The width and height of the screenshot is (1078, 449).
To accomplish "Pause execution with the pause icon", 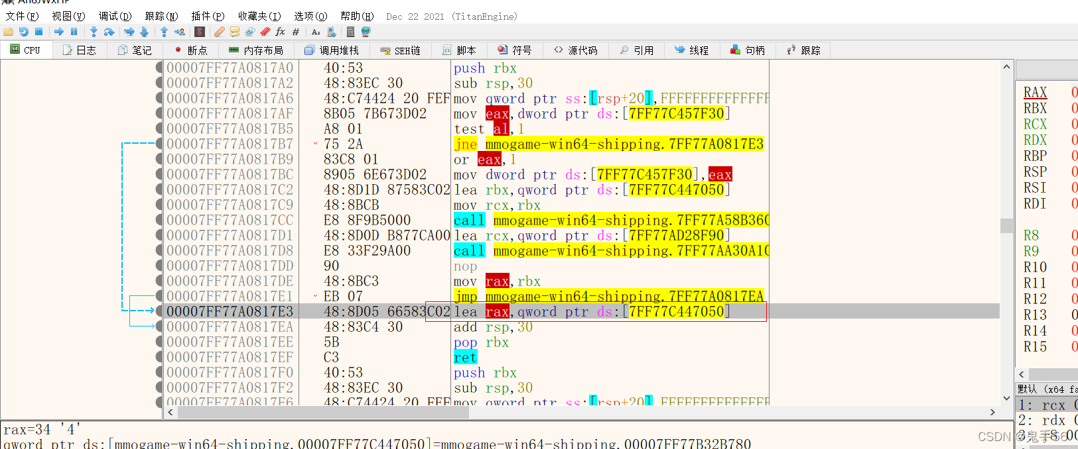I will pos(74,31).
